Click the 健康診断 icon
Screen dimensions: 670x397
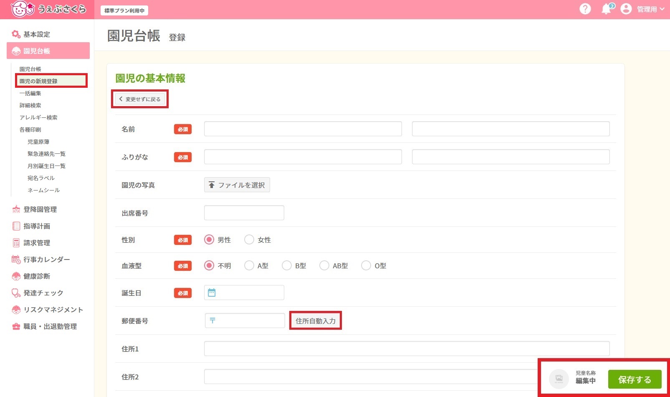point(16,276)
